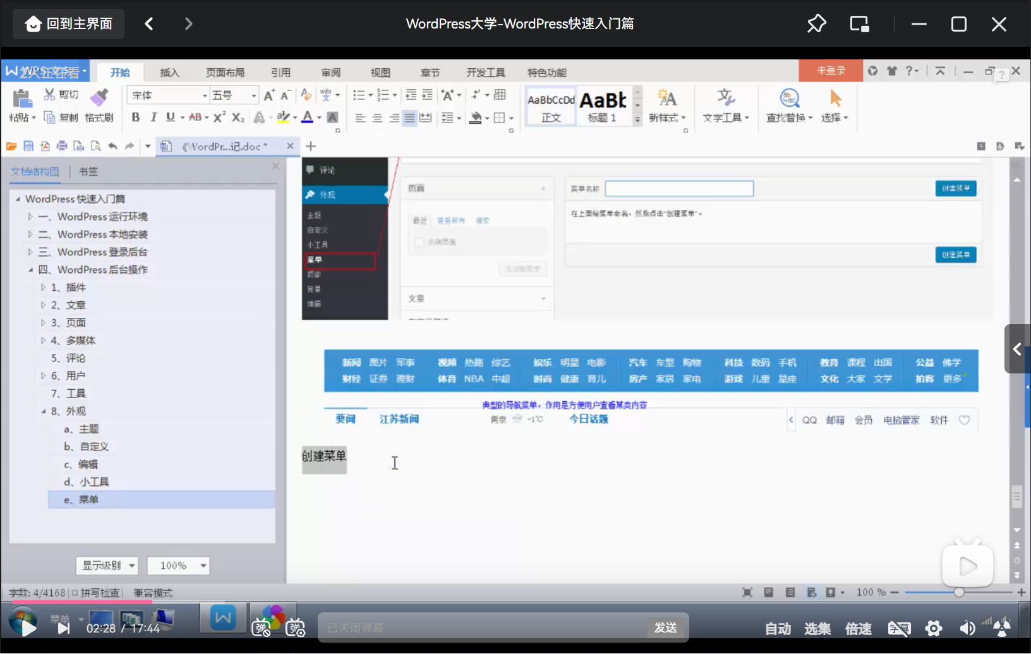The height and width of the screenshot is (654, 1031).
Task: Click the 未登录 login button
Action: tap(831, 71)
